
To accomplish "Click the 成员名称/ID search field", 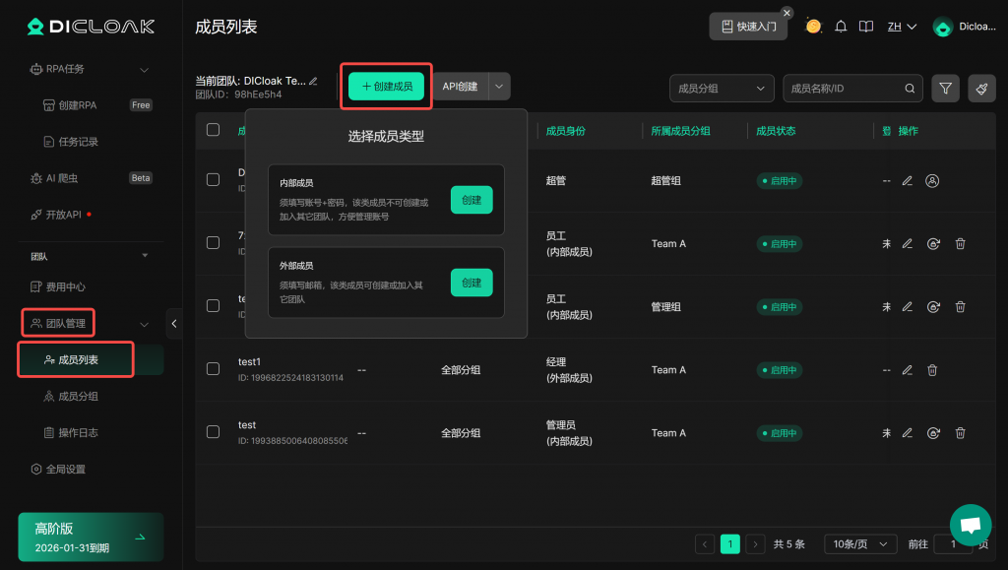I will 845,89.
